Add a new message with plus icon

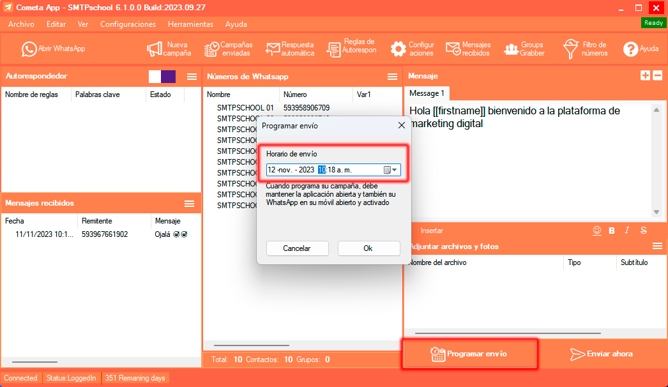click(645, 75)
